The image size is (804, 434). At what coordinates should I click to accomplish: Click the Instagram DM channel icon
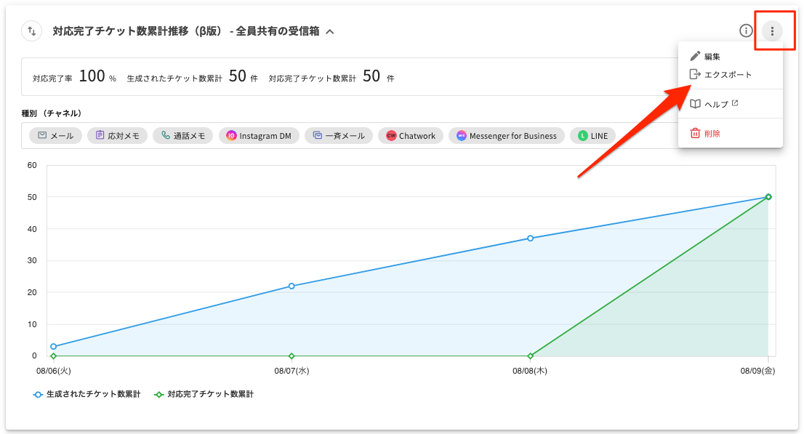click(x=231, y=136)
